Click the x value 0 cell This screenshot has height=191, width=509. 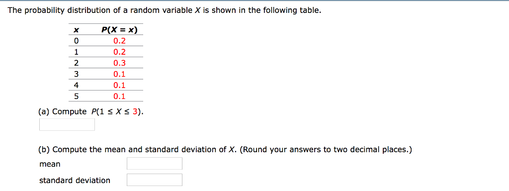click(76, 41)
